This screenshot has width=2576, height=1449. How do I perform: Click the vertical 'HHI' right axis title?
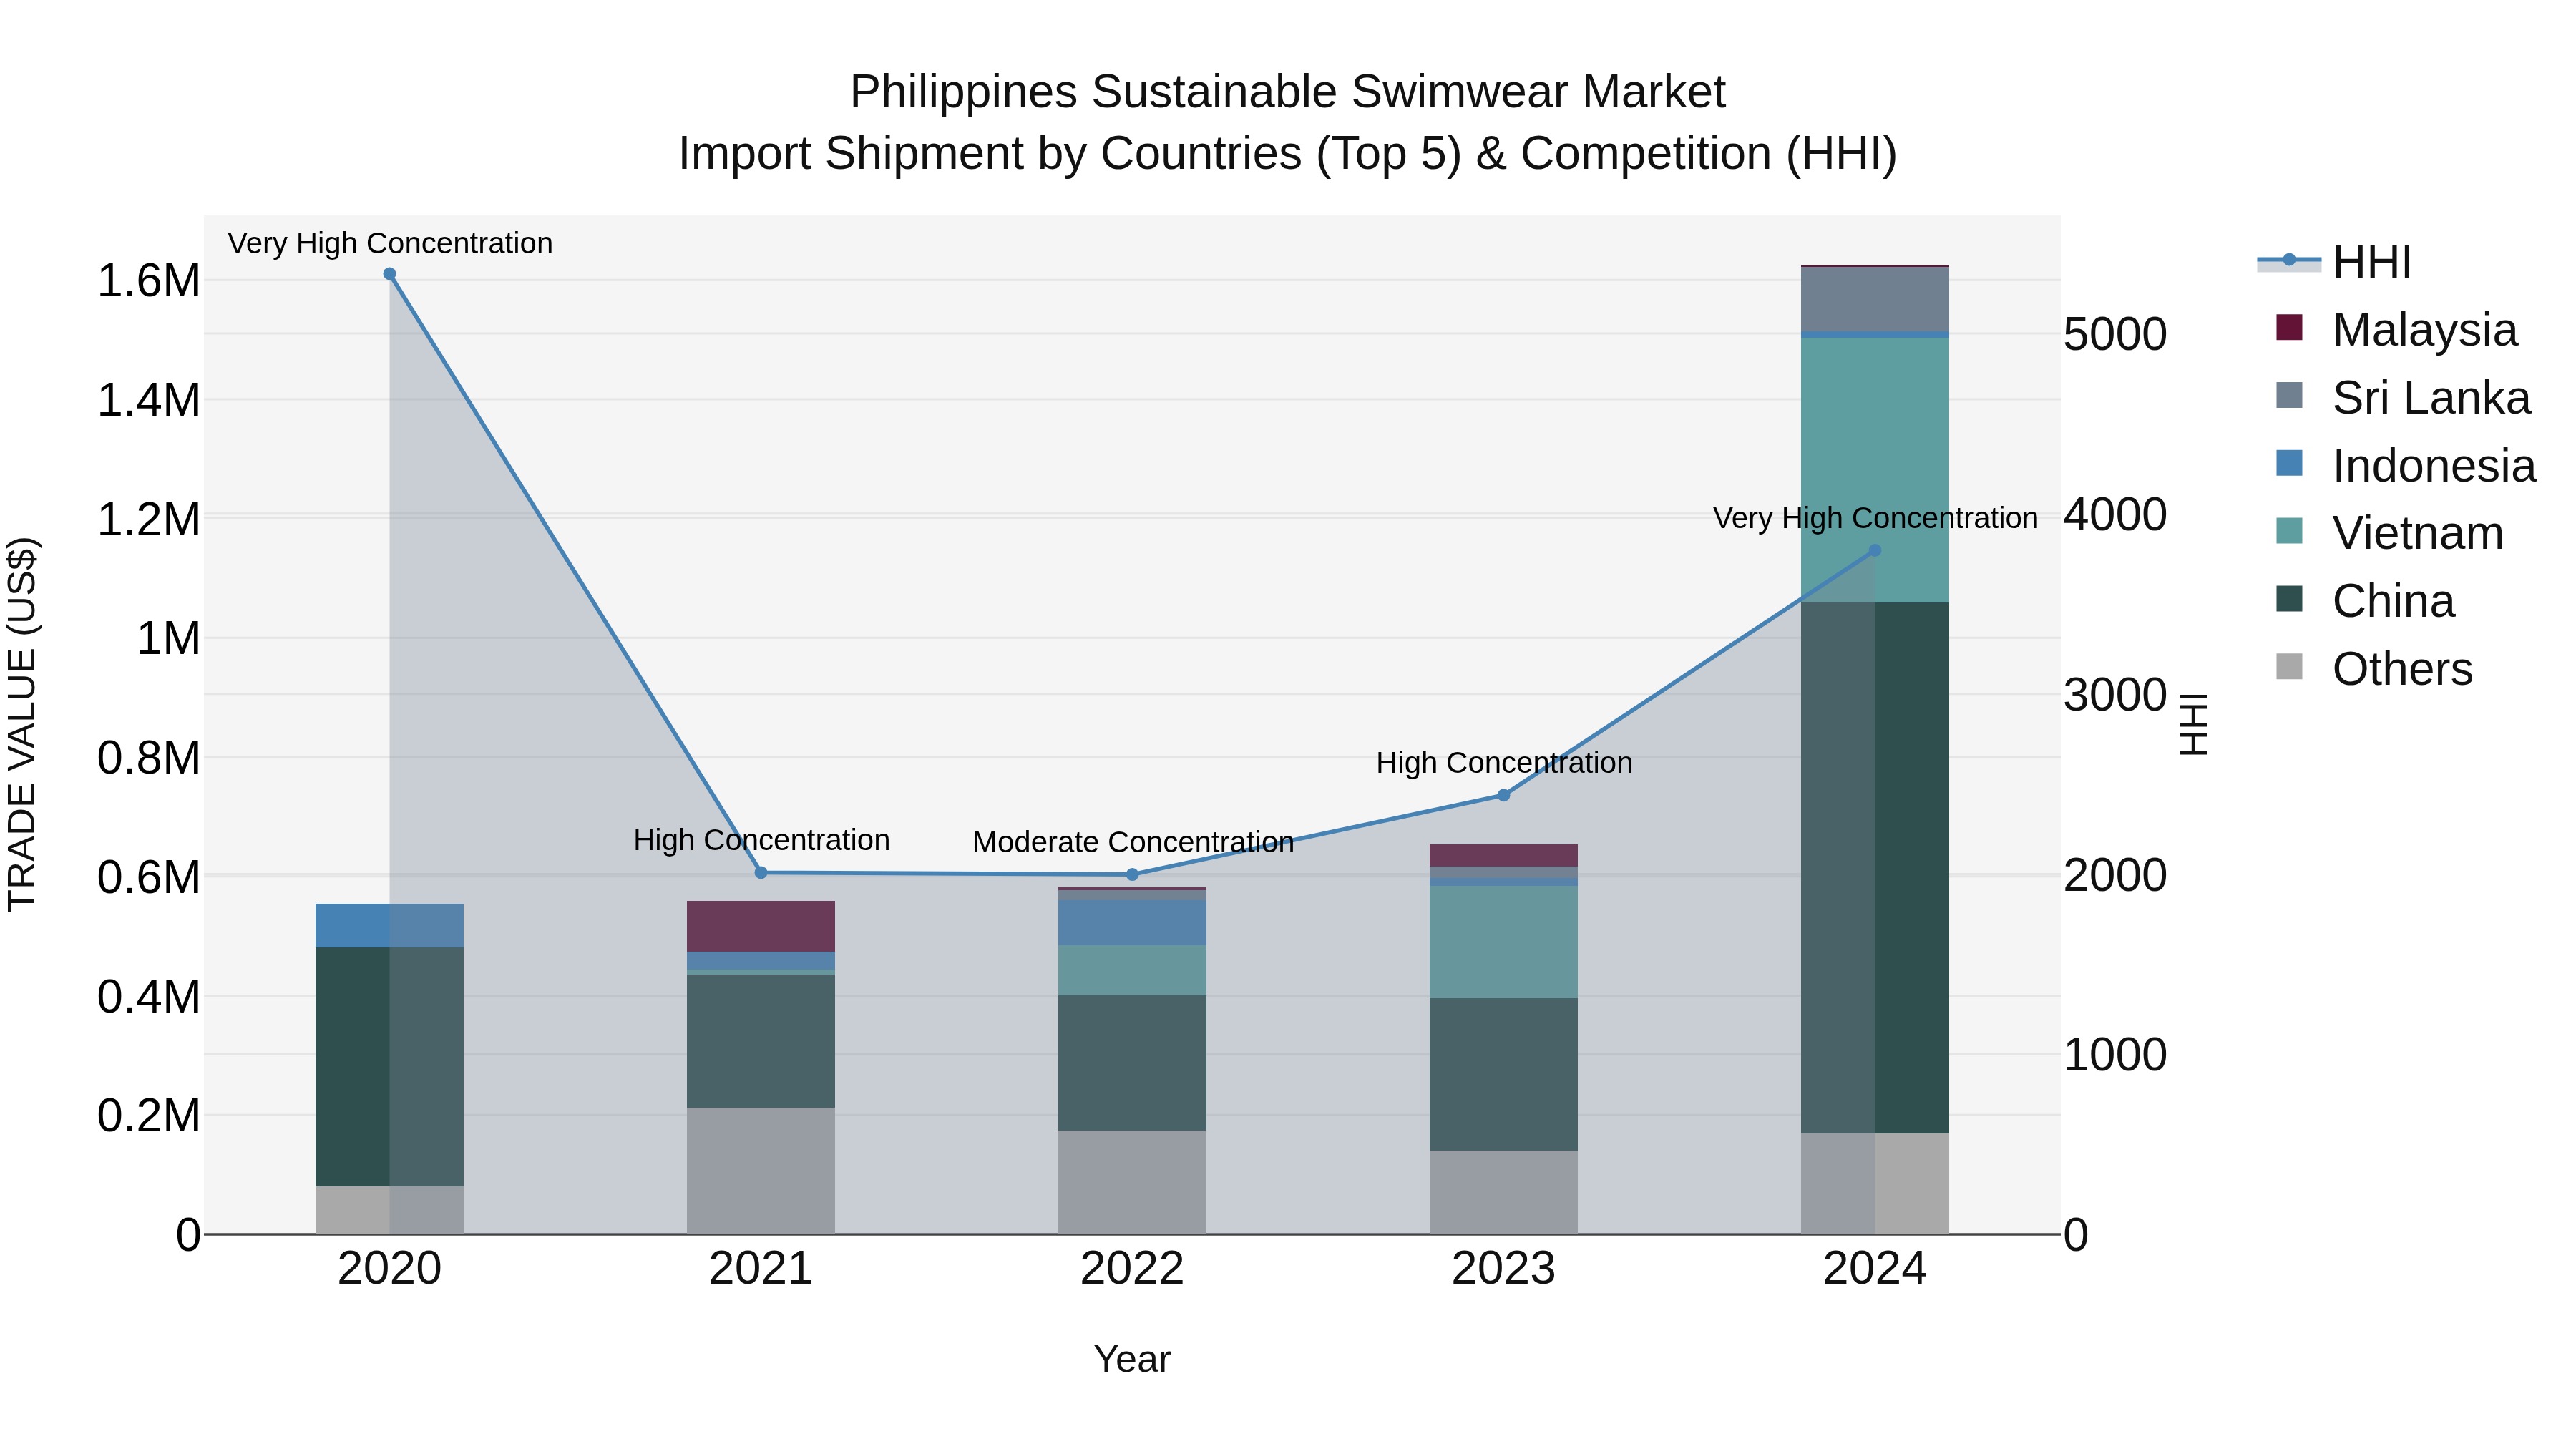[2192, 724]
